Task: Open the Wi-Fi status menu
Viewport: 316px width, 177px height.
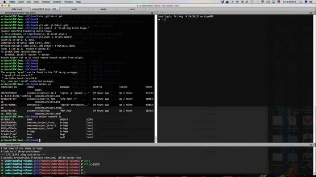Action: tap(262, 2)
